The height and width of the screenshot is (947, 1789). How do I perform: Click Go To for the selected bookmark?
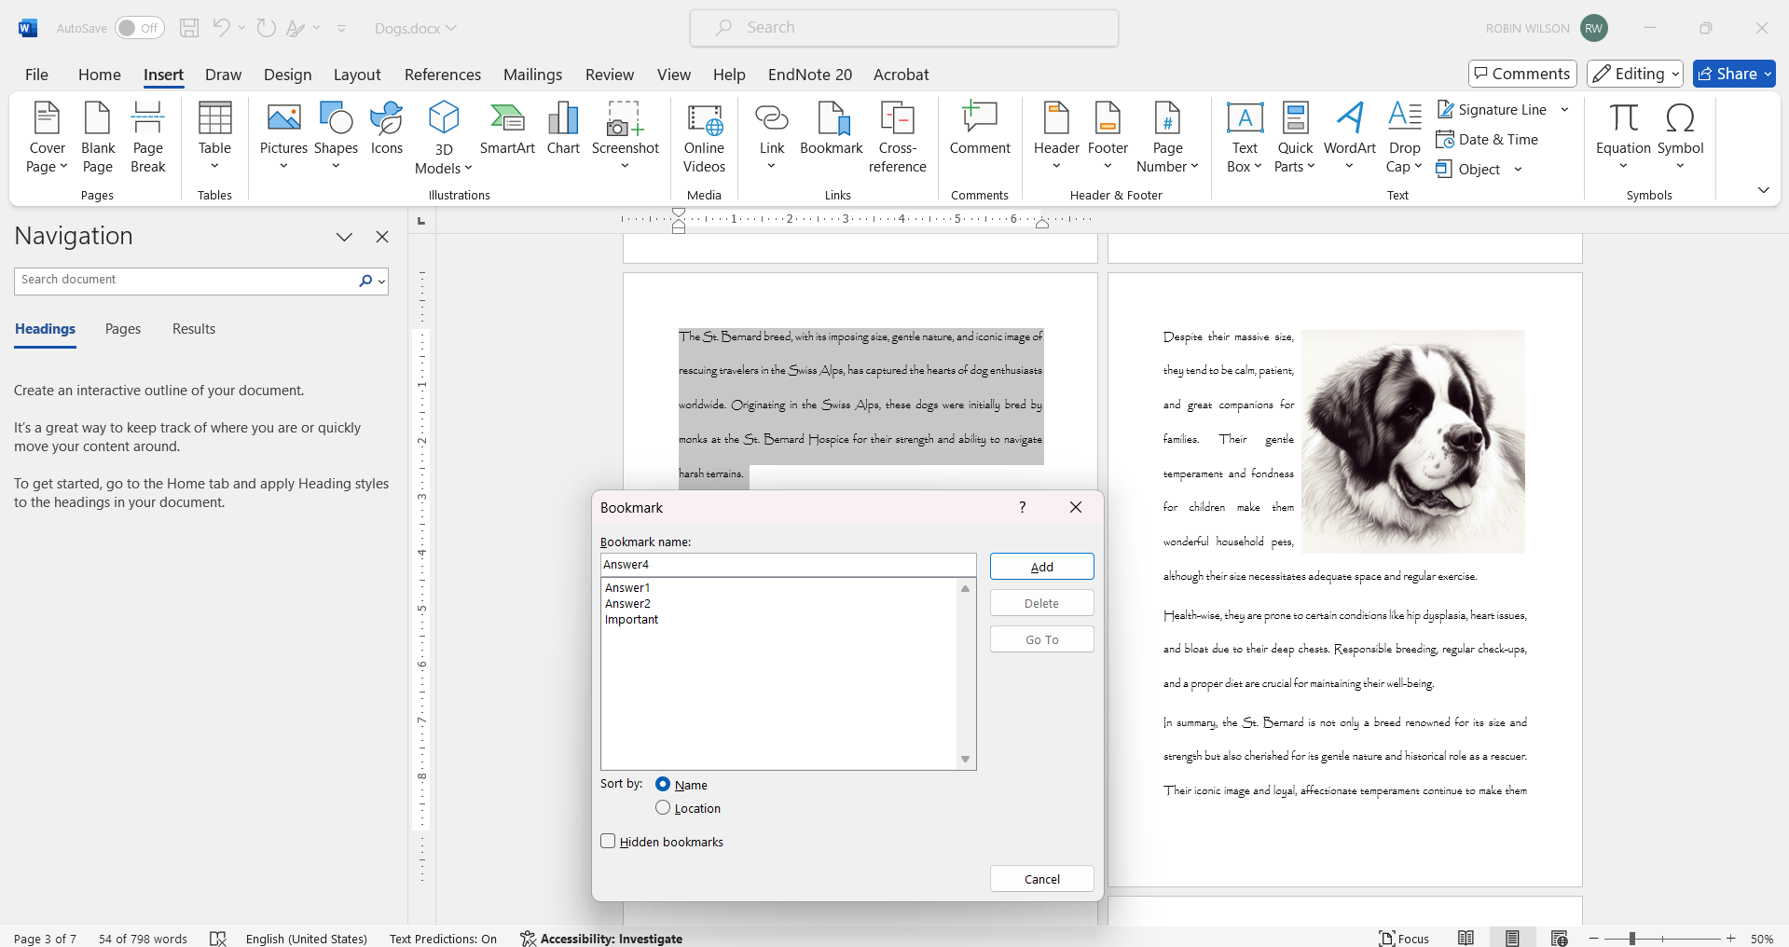click(x=1041, y=638)
